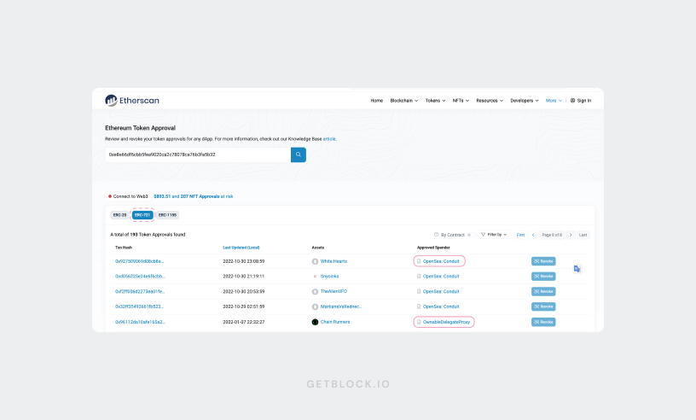The image size is (696, 420).
Task: Revoke approval for Chain Runners
Action: pos(543,322)
